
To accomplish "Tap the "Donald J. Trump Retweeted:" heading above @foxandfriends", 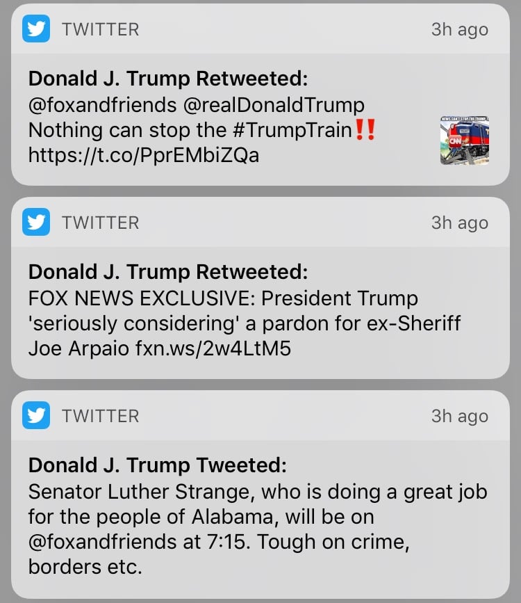I will pyautogui.click(x=167, y=78).
